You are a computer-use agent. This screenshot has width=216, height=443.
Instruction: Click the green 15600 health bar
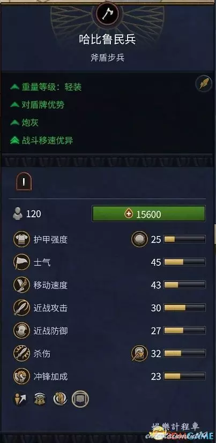pos(148,213)
